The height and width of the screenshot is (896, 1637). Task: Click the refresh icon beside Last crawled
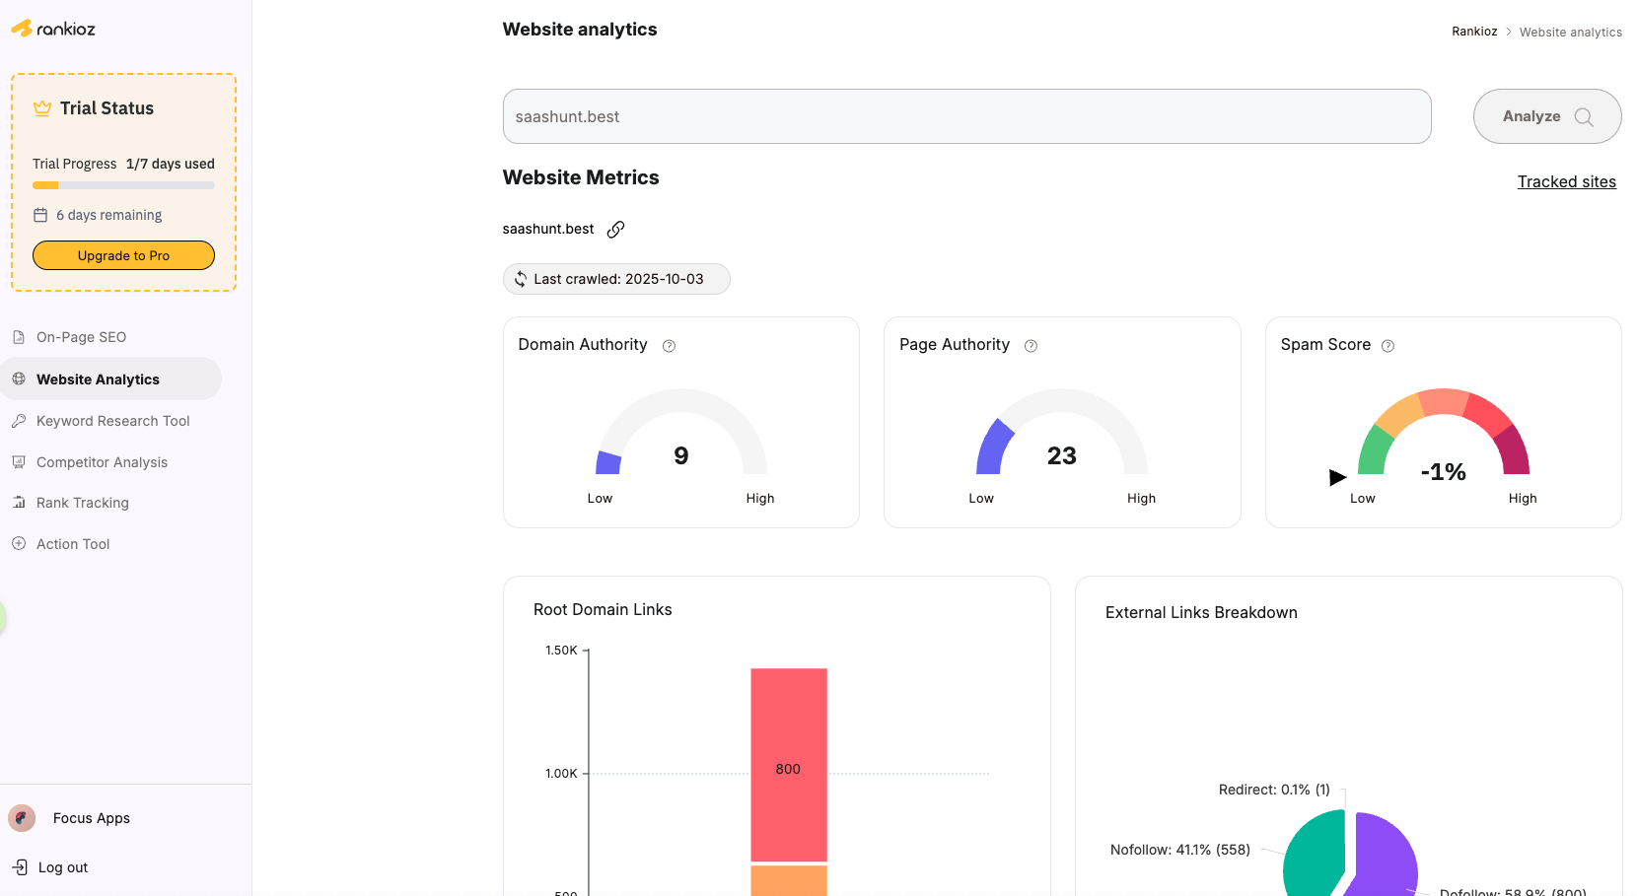(x=521, y=279)
